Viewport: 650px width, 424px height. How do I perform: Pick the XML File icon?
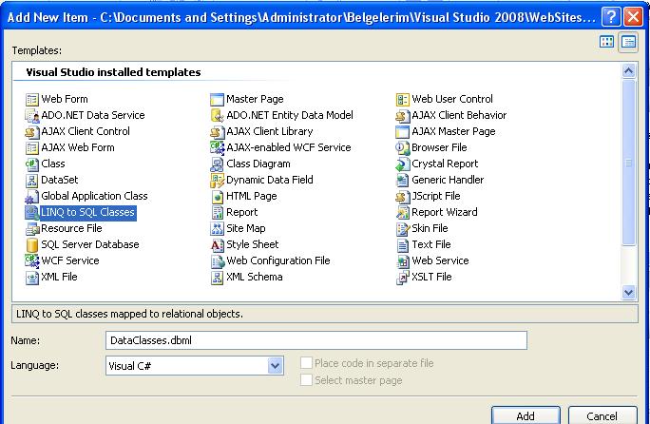32,278
